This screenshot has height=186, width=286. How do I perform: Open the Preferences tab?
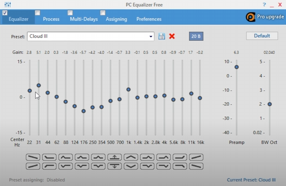pos(149,19)
